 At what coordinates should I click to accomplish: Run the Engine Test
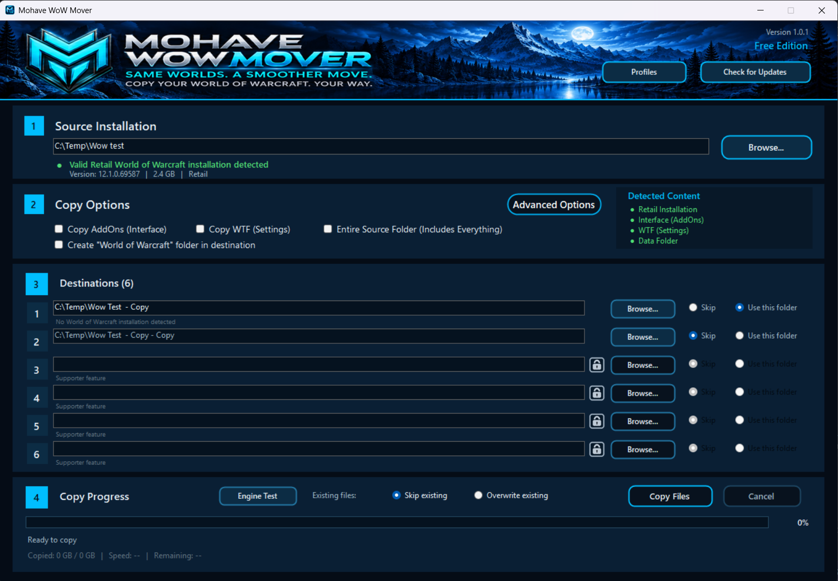click(x=258, y=496)
